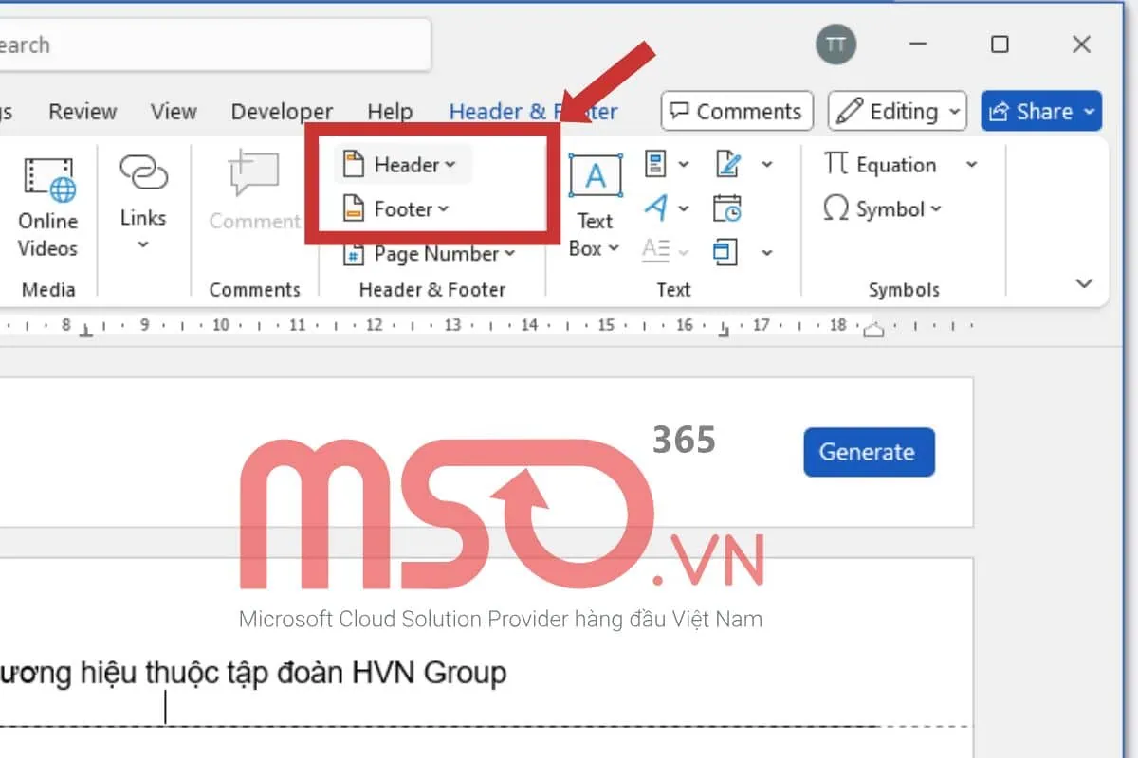Viewport: 1138px width, 758px height.
Task: Expand the Page Number dropdown
Action: coord(433,254)
